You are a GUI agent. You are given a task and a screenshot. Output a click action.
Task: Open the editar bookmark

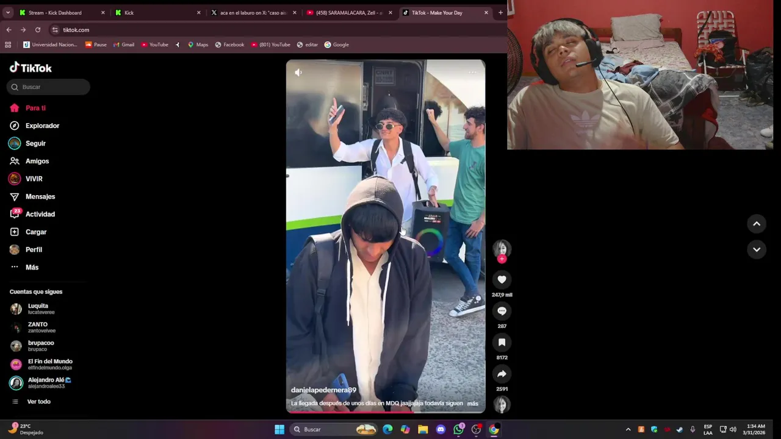(x=308, y=45)
